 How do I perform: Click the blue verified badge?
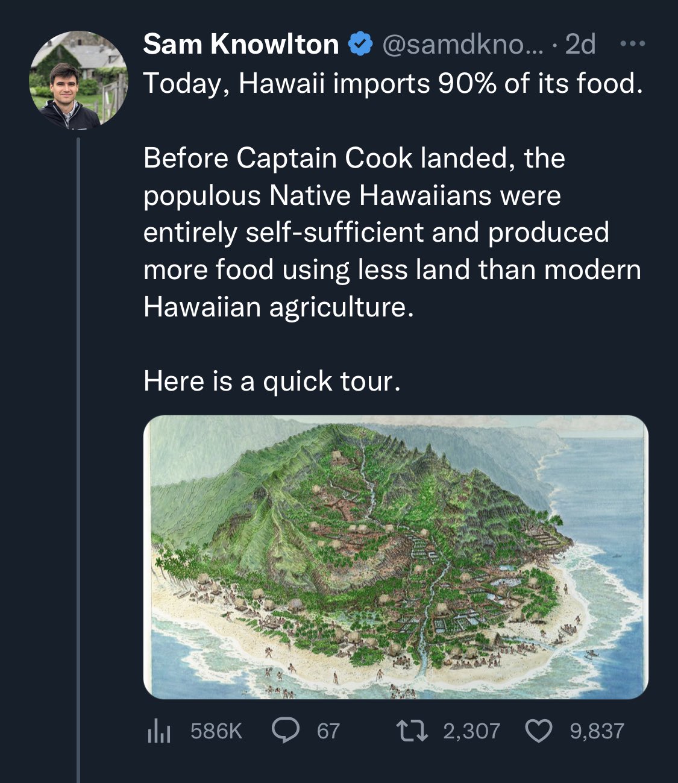click(x=360, y=44)
